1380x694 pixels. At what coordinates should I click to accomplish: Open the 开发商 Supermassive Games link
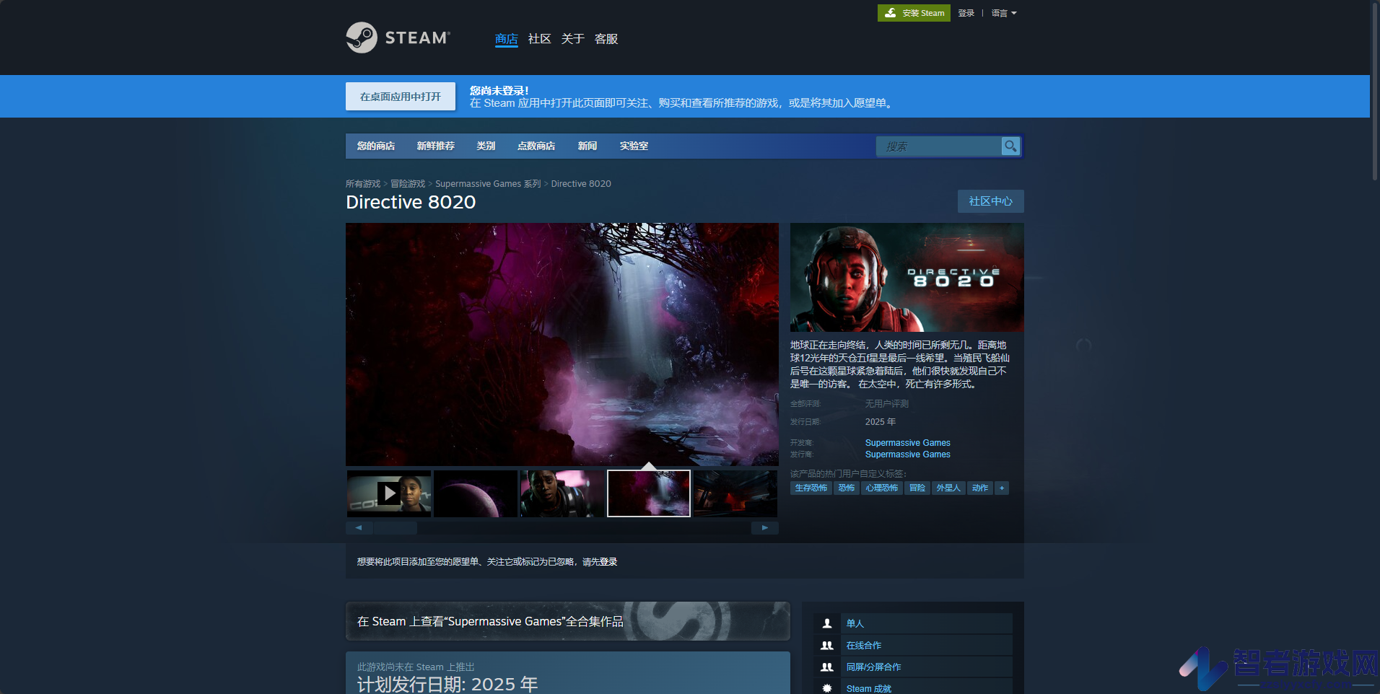pyautogui.click(x=908, y=443)
